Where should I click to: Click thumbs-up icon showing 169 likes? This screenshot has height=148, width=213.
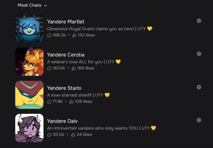coord(74,68)
